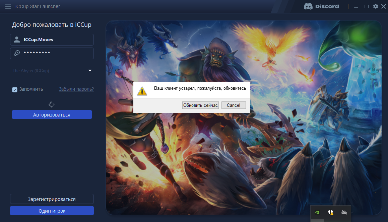
Task: Maximize the iCCup Star Launcher window
Action: [x=366, y=6]
